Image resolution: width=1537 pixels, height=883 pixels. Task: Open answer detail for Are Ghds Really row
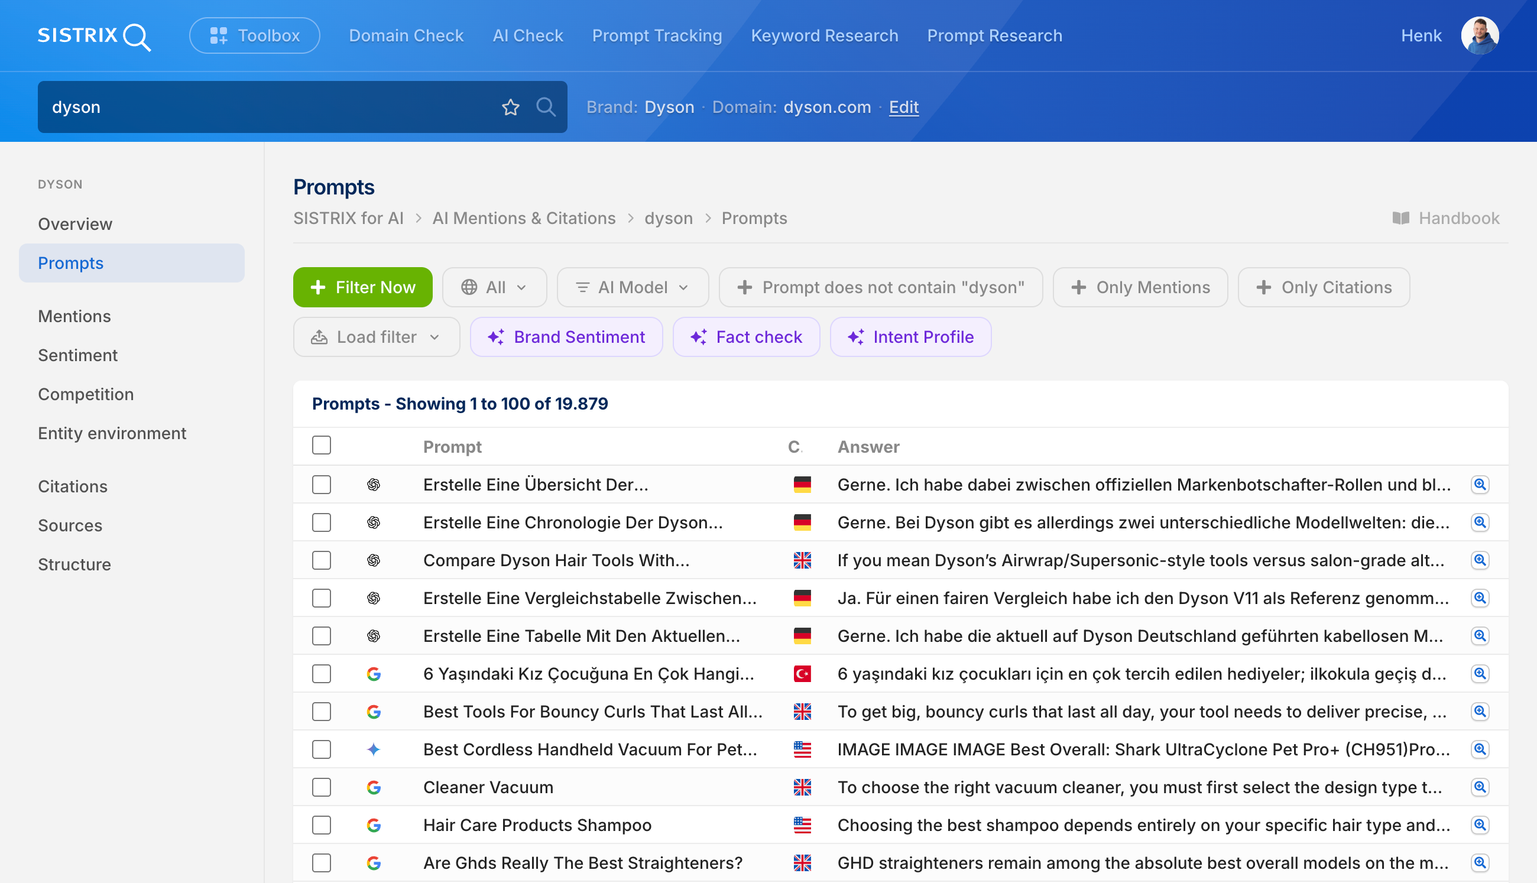(1480, 863)
